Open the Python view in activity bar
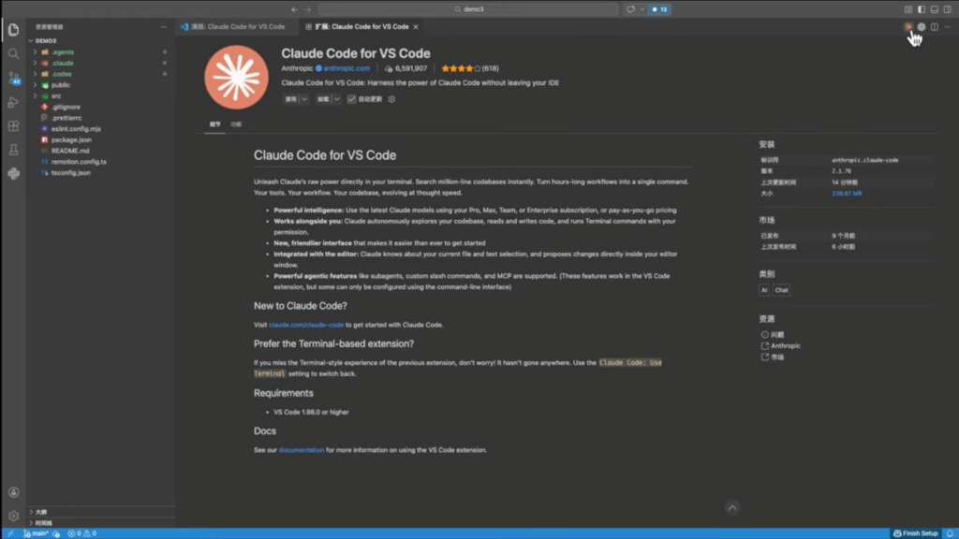Image resolution: width=959 pixels, height=539 pixels. [13, 173]
